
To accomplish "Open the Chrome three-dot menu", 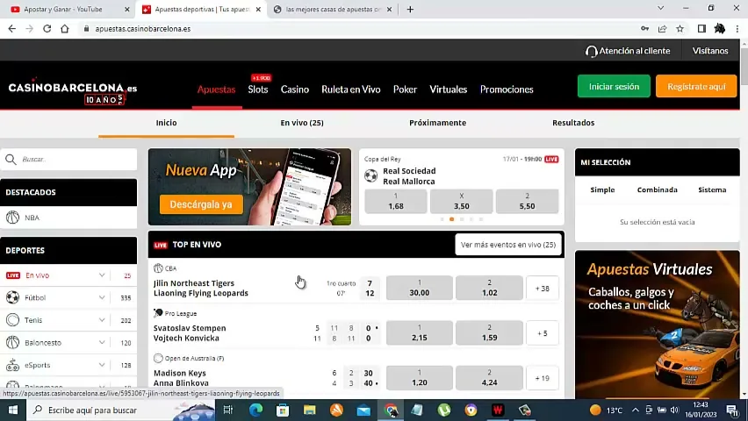I will 737,29.
